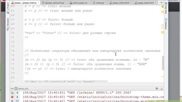The height and width of the screenshot is (102, 182).
Task: Click the line "(x == 2) && (y == 3)"
Action: (x=87, y=60)
